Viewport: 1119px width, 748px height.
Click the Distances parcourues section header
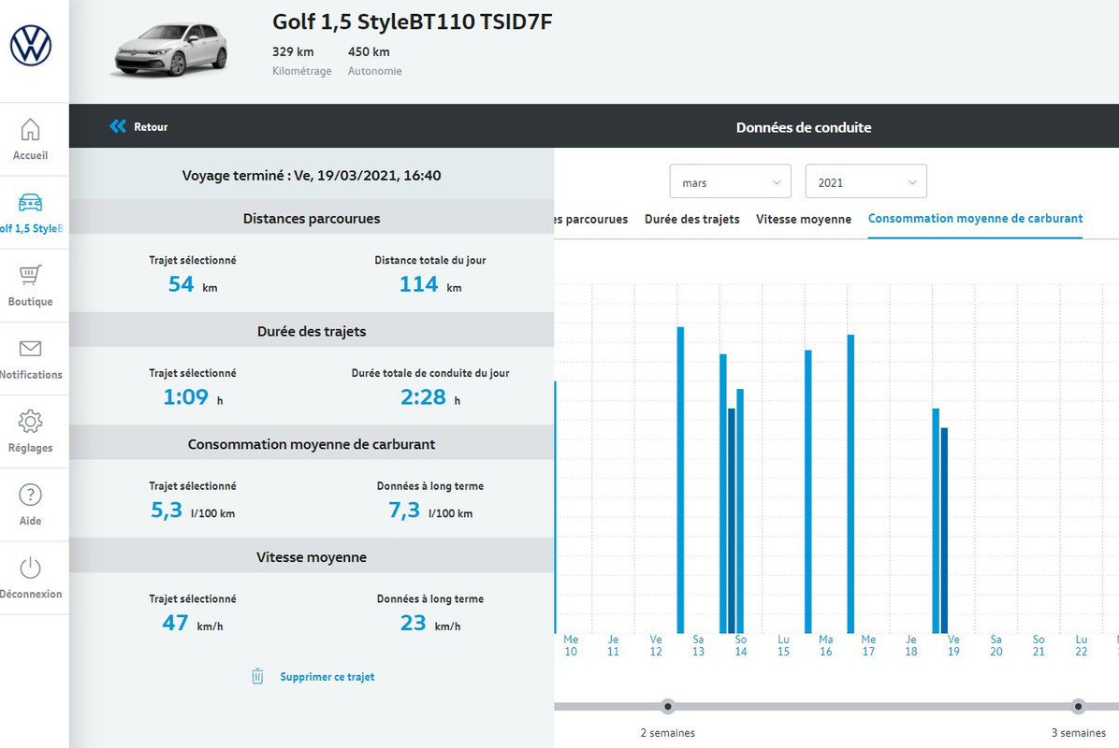point(312,218)
